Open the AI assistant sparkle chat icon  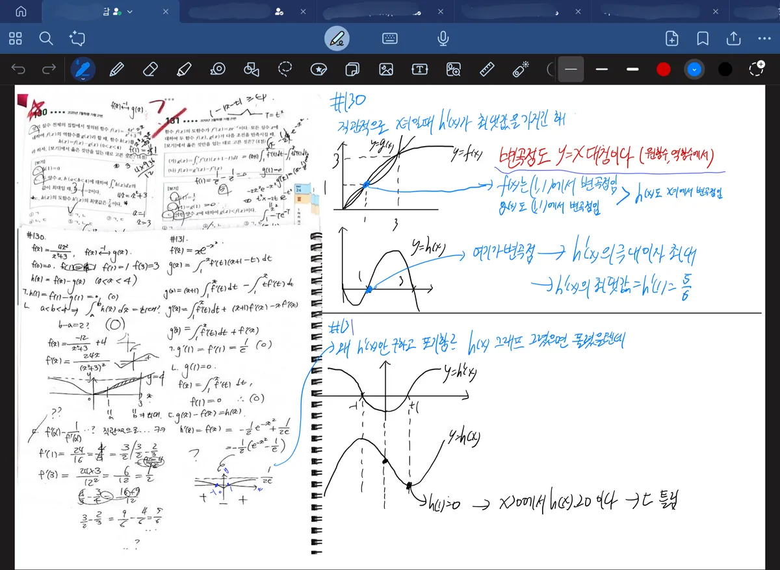77,38
